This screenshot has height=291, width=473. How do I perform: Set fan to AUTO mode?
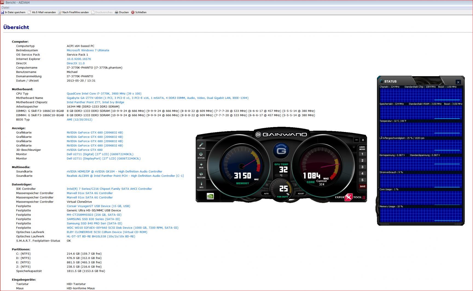(266, 194)
